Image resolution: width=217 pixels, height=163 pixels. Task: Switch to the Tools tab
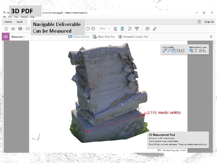pos(19,22)
